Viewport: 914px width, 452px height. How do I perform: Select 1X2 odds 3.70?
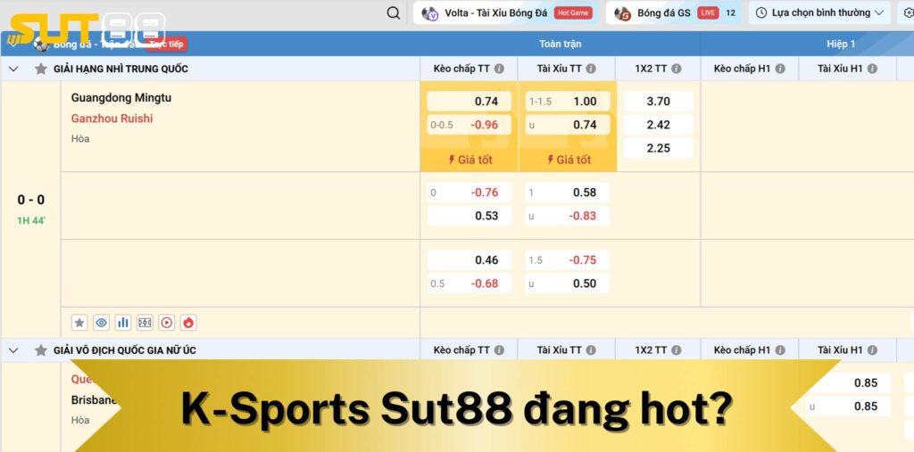[x=658, y=102]
